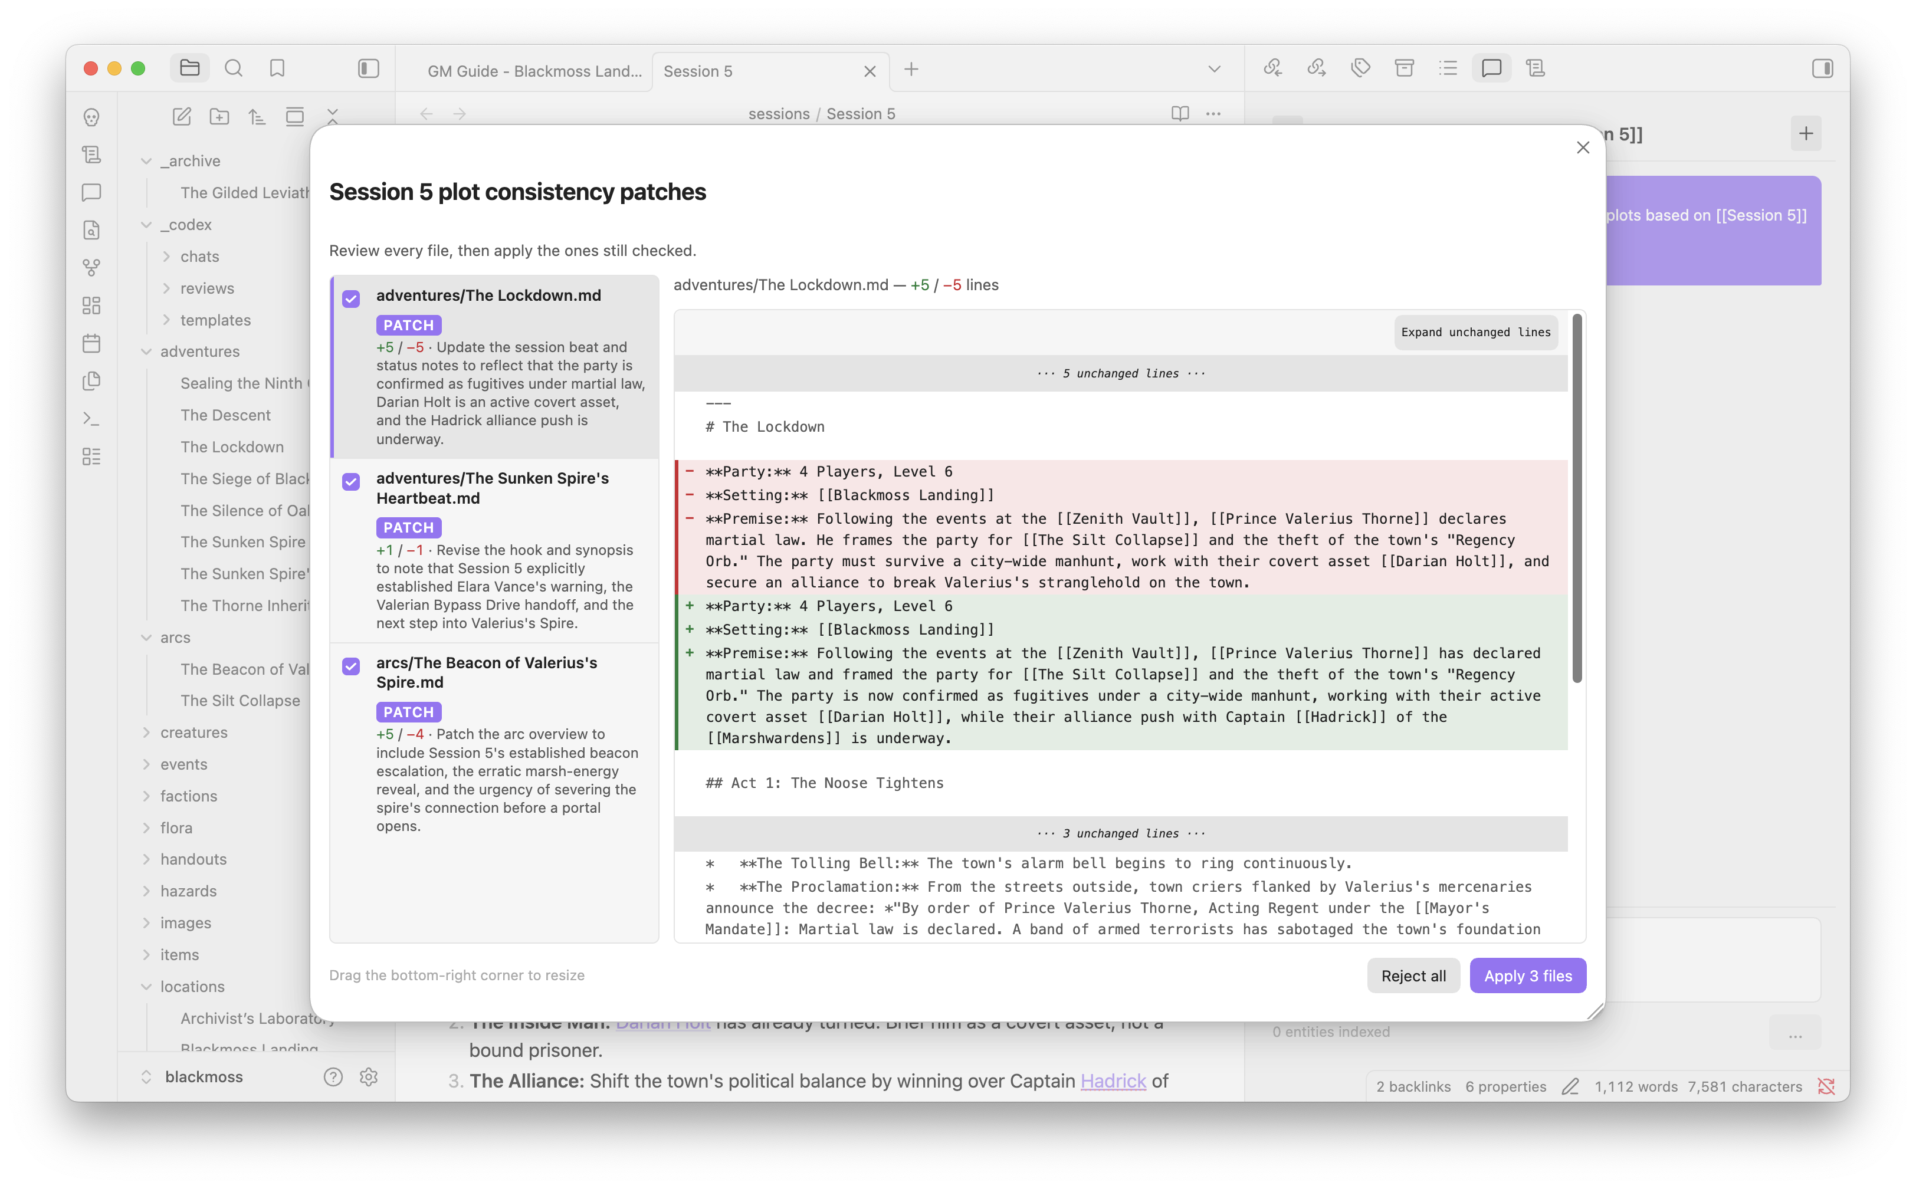The width and height of the screenshot is (1916, 1189).
Task: Expand the 3 unchanged lines row
Action: pyautogui.click(x=1121, y=833)
